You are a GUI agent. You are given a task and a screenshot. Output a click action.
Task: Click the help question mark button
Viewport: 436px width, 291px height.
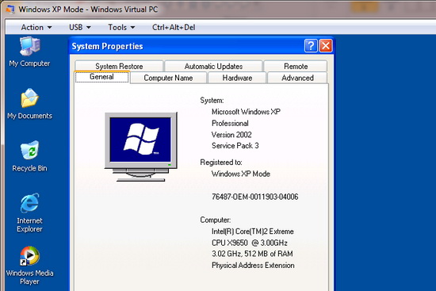[311, 46]
